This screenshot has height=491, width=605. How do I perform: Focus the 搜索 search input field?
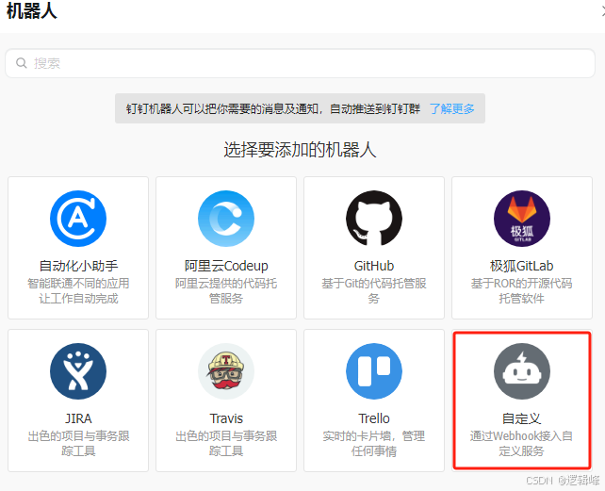click(300, 63)
